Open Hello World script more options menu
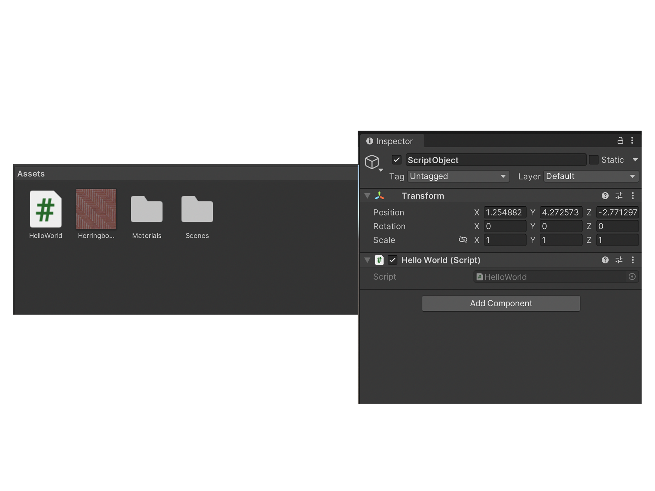 pyautogui.click(x=633, y=260)
